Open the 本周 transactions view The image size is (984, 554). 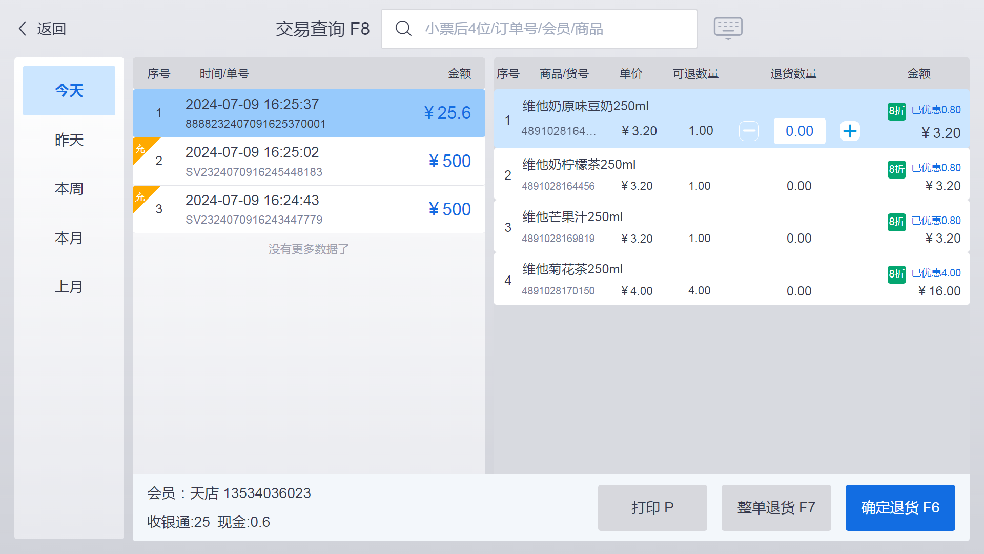(x=69, y=189)
